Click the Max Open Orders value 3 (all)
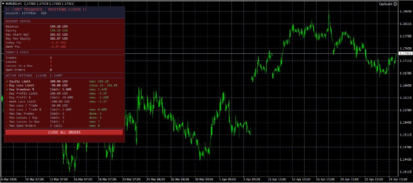 click(56, 126)
